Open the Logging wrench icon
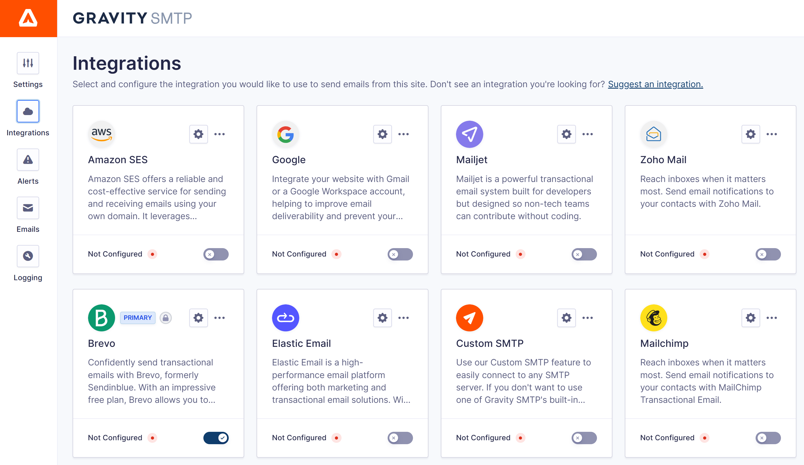 click(x=28, y=256)
